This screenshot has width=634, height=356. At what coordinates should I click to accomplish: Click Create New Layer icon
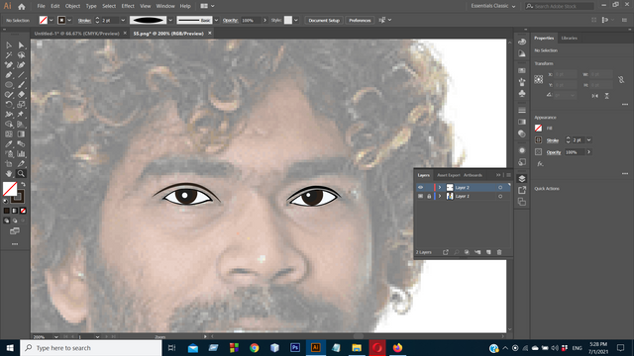click(488, 252)
